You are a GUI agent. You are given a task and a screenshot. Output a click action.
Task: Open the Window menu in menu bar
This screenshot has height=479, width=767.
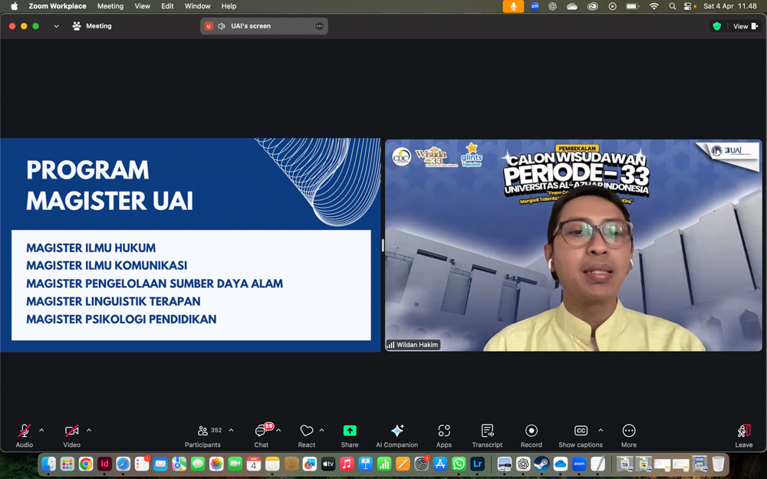(x=197, y=6)
